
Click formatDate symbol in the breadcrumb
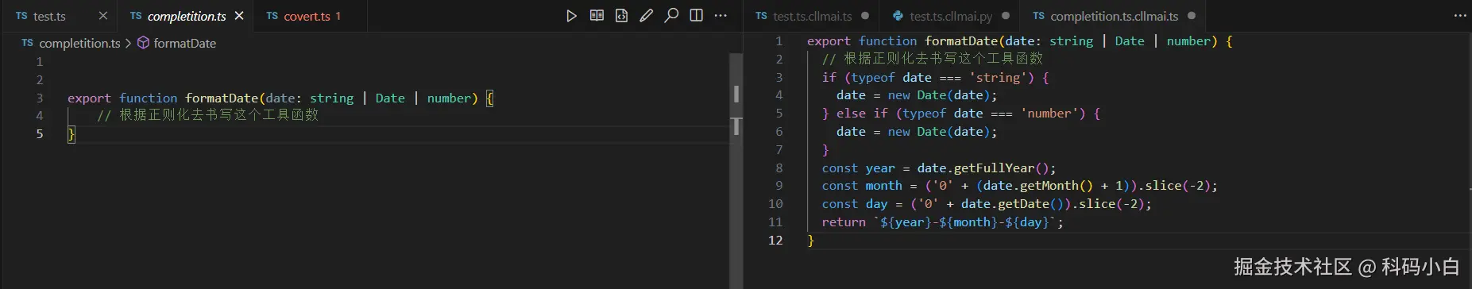pyautogui.click(x=184, y=43)
